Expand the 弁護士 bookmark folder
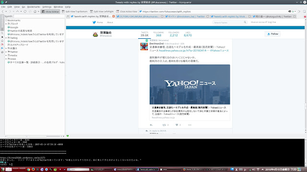Screen dimensions: 307x172 click(x=6, y=48)
